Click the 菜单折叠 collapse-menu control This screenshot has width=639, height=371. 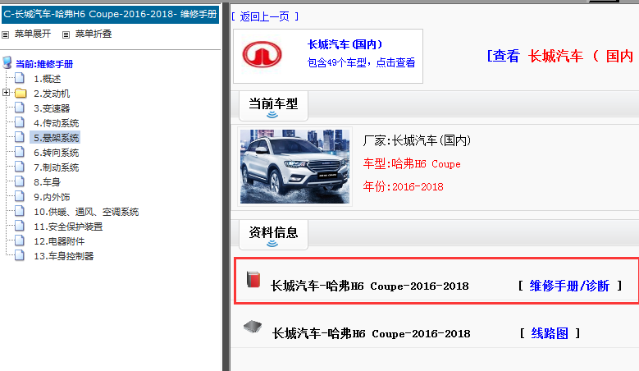click(x=94, y=34)
